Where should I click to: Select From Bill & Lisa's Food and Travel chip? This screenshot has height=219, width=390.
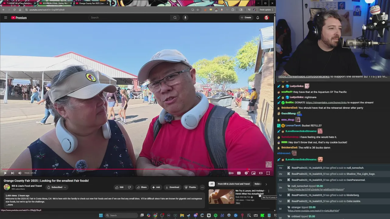[x=234, y=184]
